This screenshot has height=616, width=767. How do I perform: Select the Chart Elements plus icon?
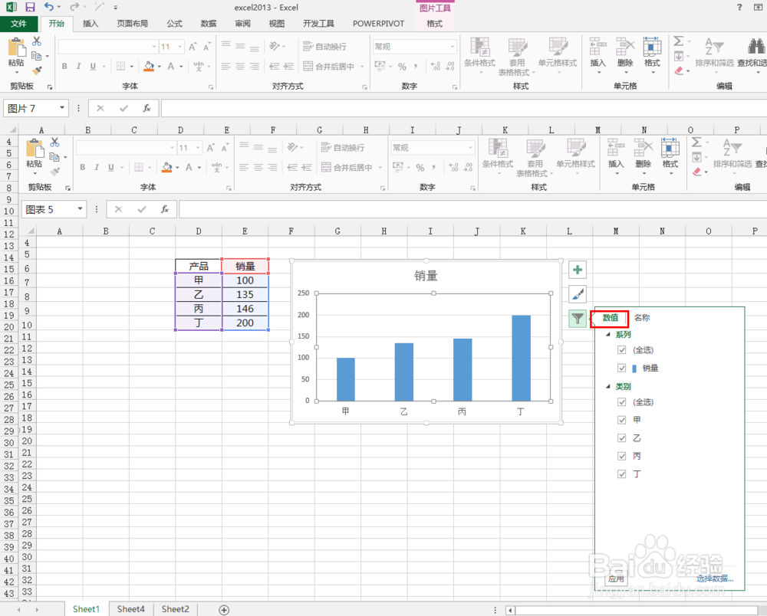tap(577, 270)
